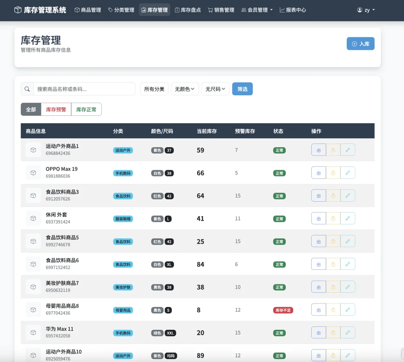Click stock-in icon for 运动户外商品1 row
The image size is (404, 362).
coord(318,150)
